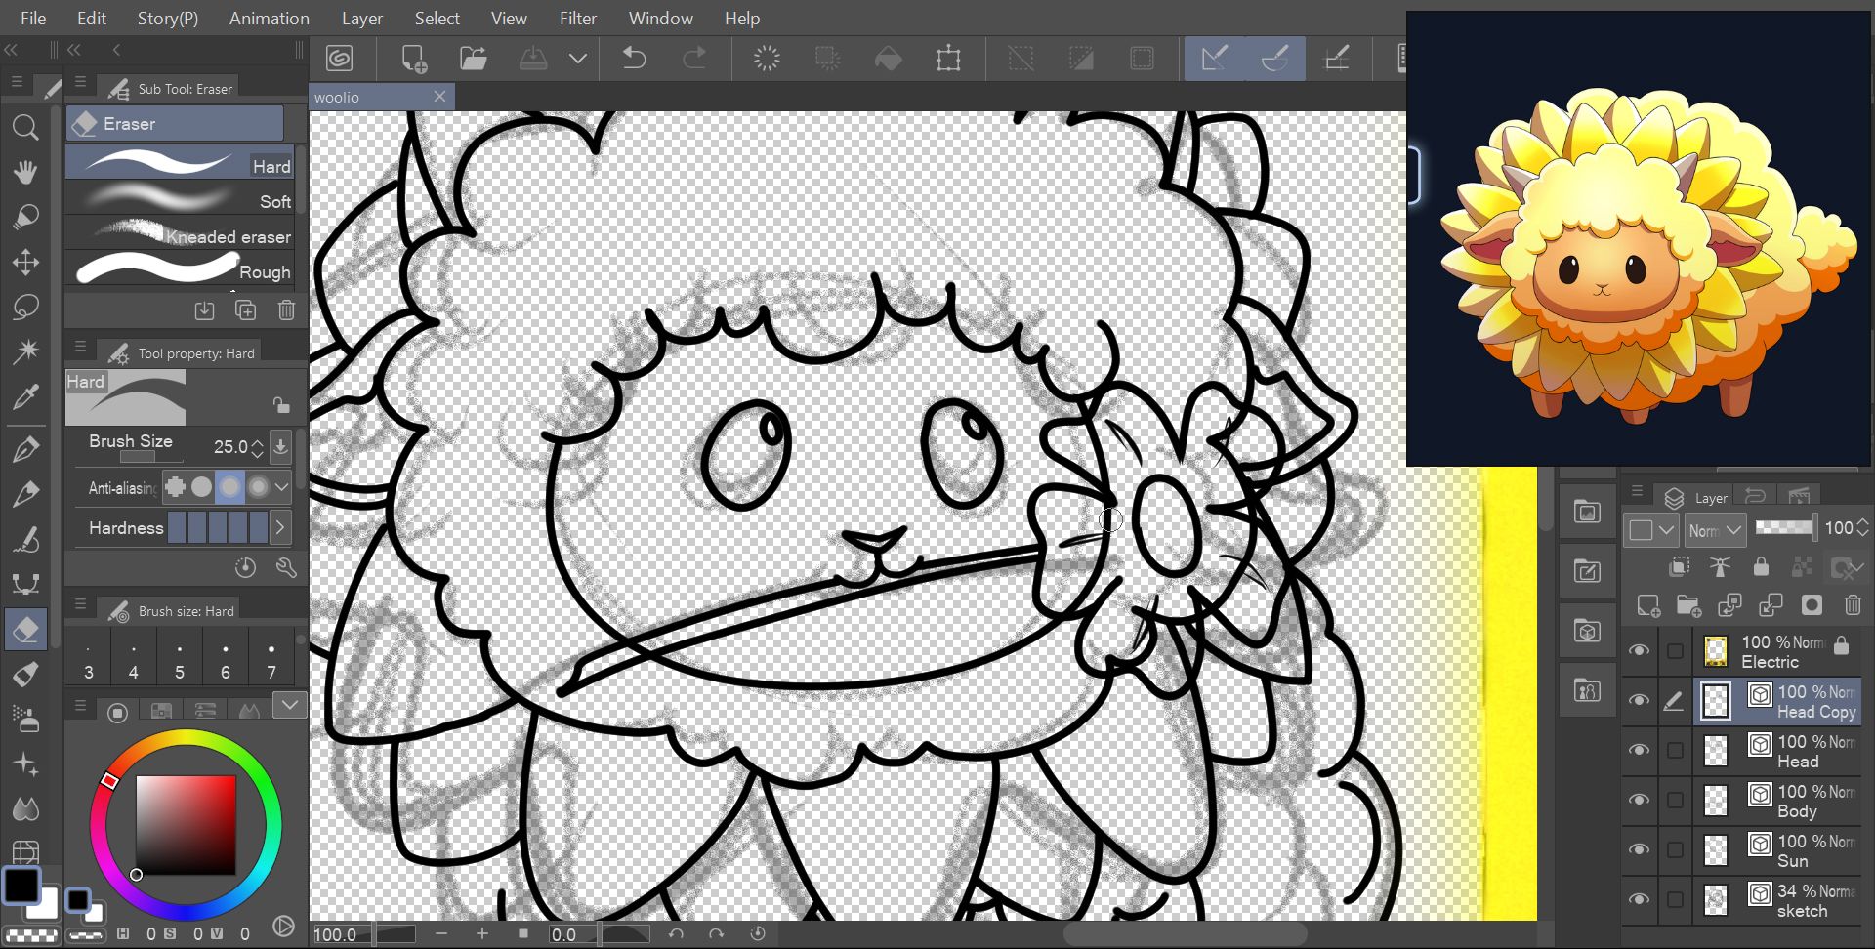Hide the Body layer
The width and height of the screenshot is (1875, 949).
[x=1639, y=800]
